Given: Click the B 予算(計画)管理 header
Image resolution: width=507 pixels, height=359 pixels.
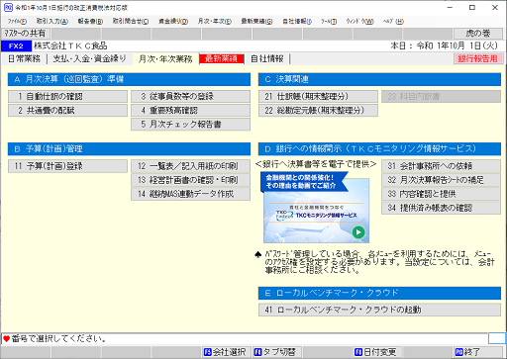Looking at the screenshot, I should pyautogui.click(x=129, y=149).
